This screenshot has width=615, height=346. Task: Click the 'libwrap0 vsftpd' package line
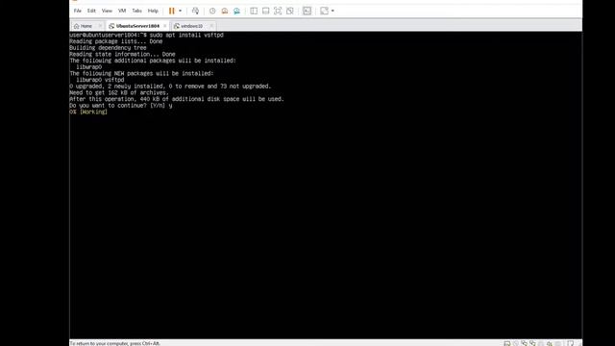pos(100,80)
